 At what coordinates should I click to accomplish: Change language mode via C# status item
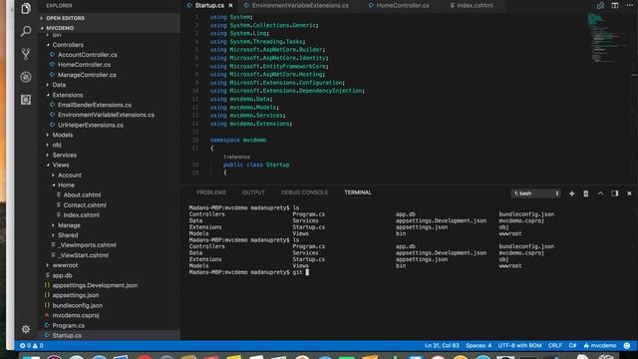(572, 346)
